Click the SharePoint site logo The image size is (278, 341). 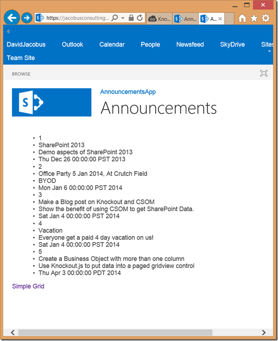[x=52, y=102]
